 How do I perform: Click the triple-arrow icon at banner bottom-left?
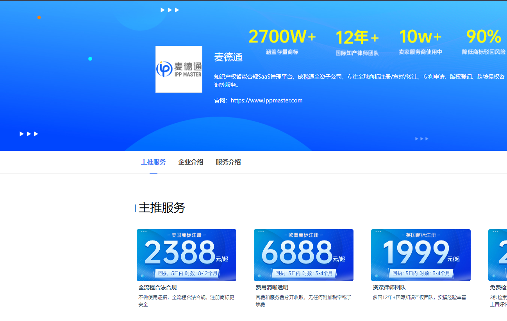click(29, 134)
